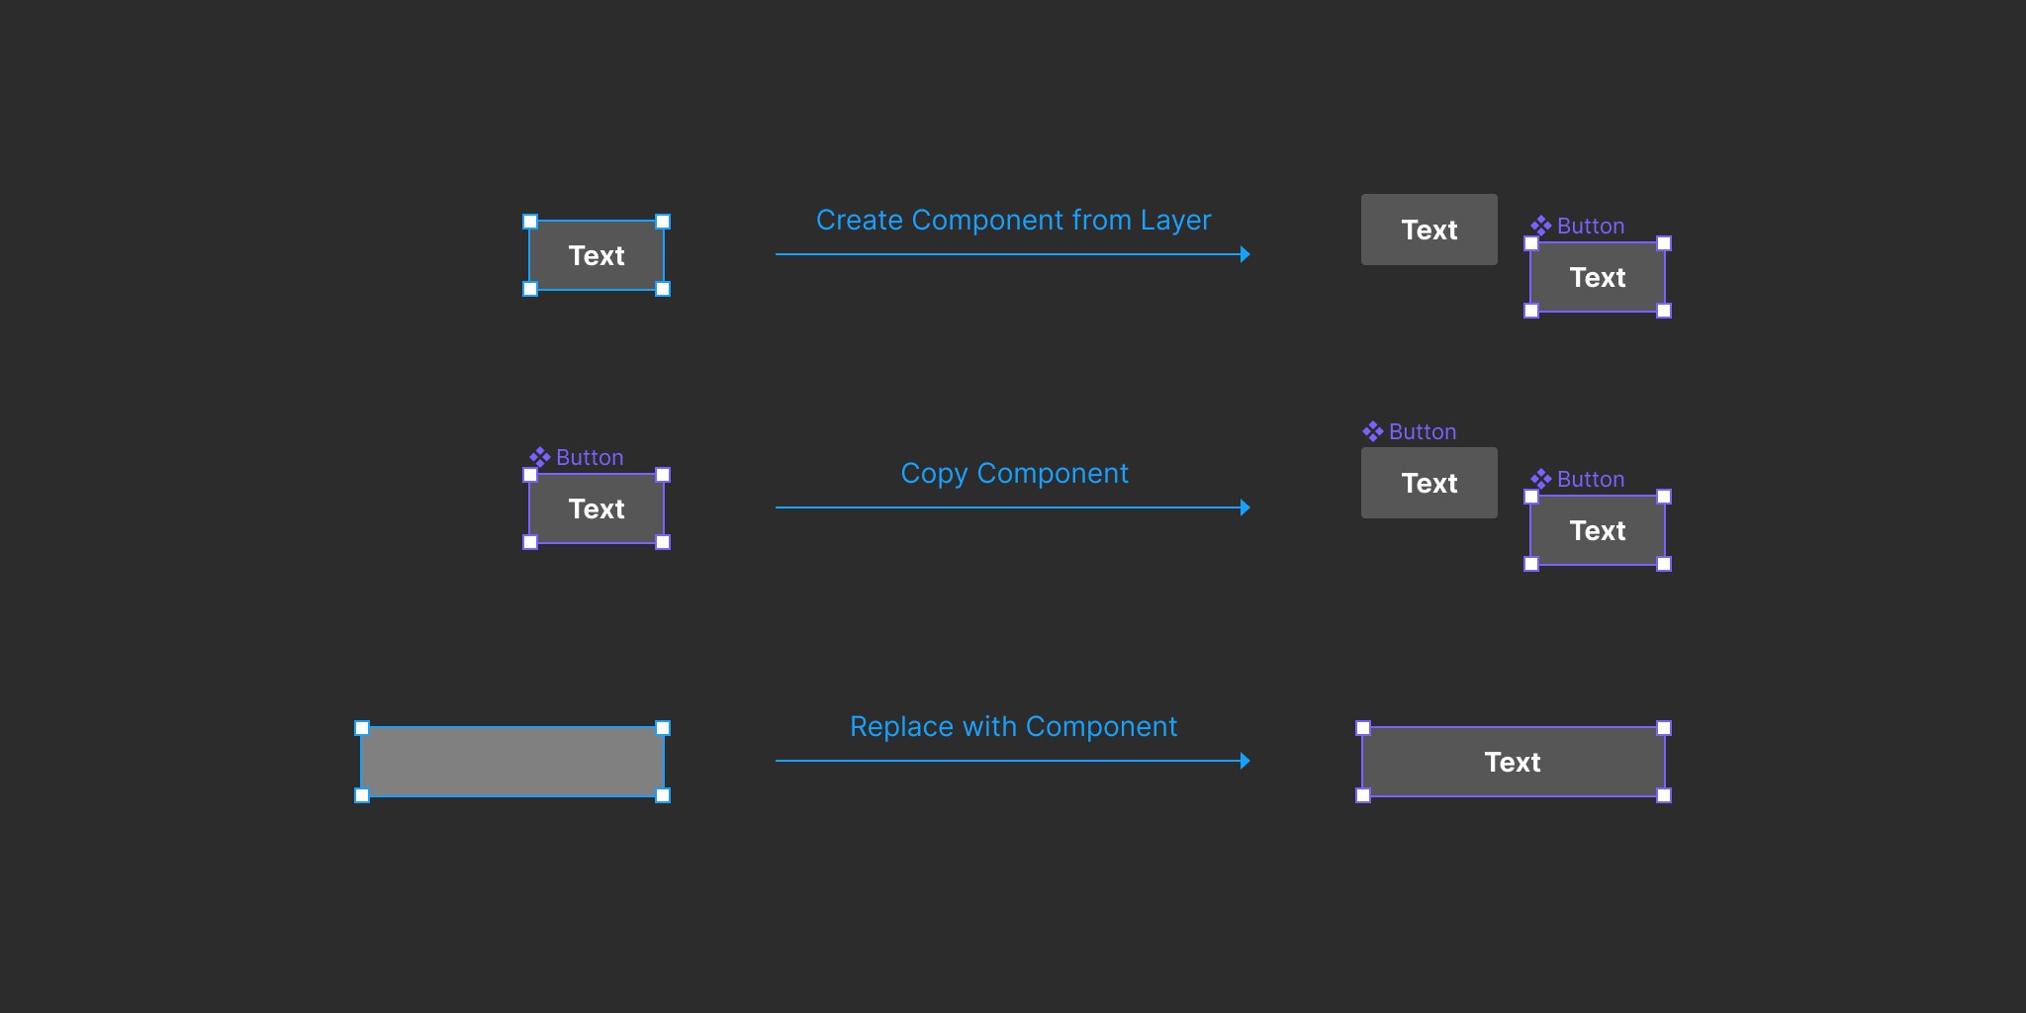Click the unselected Text button in top-right group
This screenshot has width=2026, height=1013.
(x=1428, y=230)
